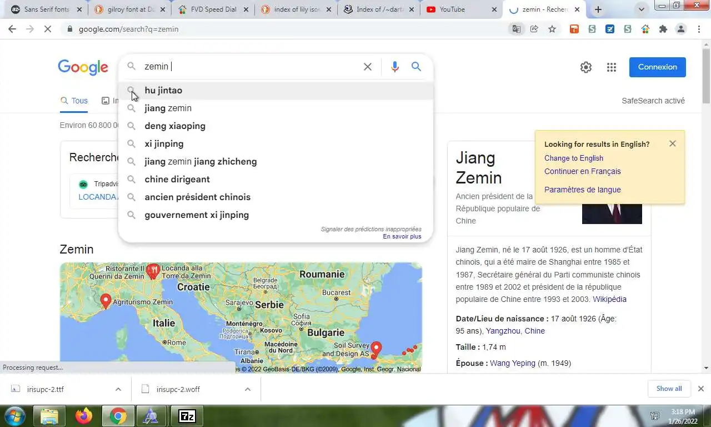This screenshot has width=711, height=427.
Task: Stop loading the page
Action: 48,29
